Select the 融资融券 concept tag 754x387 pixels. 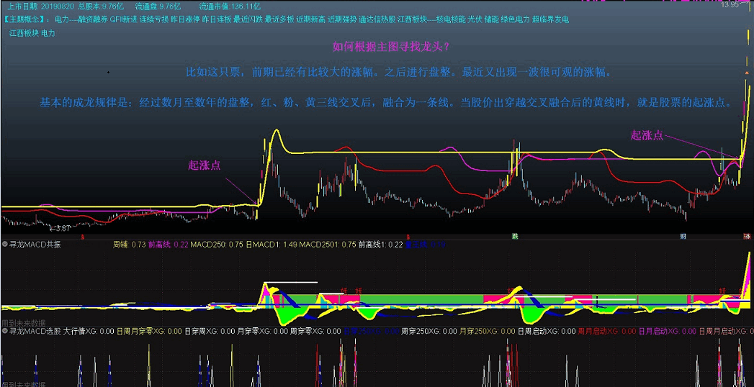click(x=92, y=19)
